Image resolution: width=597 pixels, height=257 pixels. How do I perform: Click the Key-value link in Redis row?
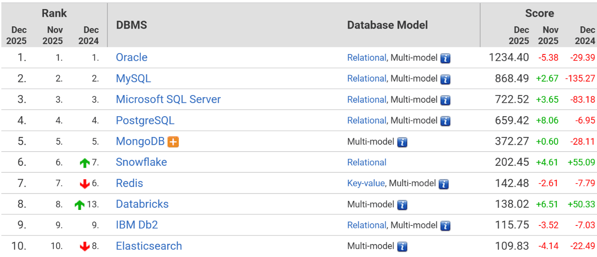[365, 183]
